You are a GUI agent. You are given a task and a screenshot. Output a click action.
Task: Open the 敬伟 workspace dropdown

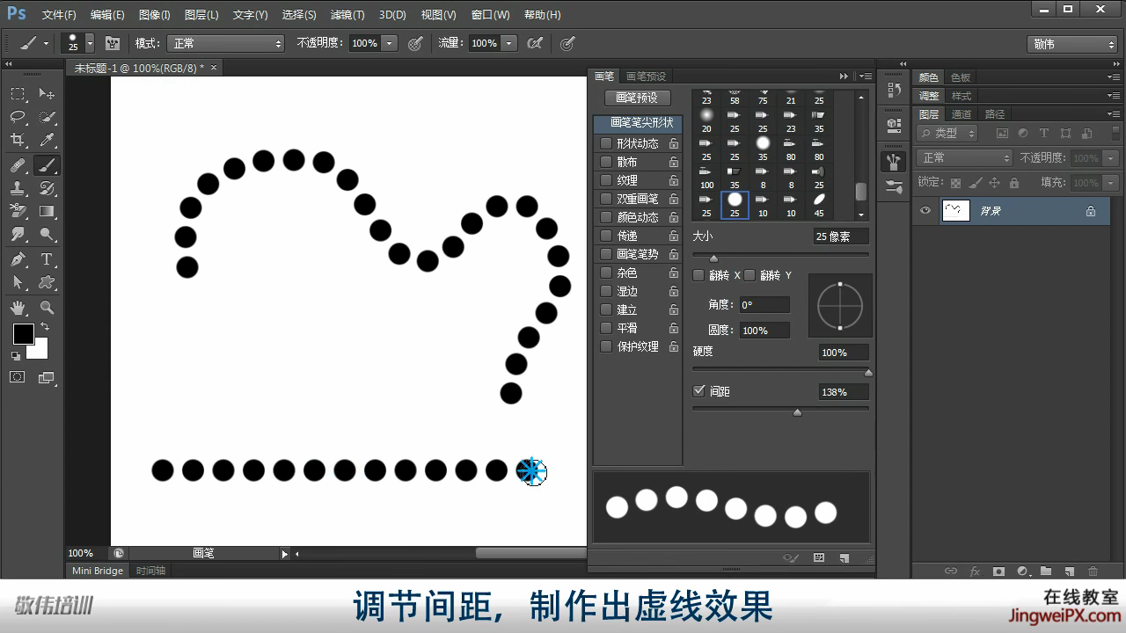(x=1071, y=44)
